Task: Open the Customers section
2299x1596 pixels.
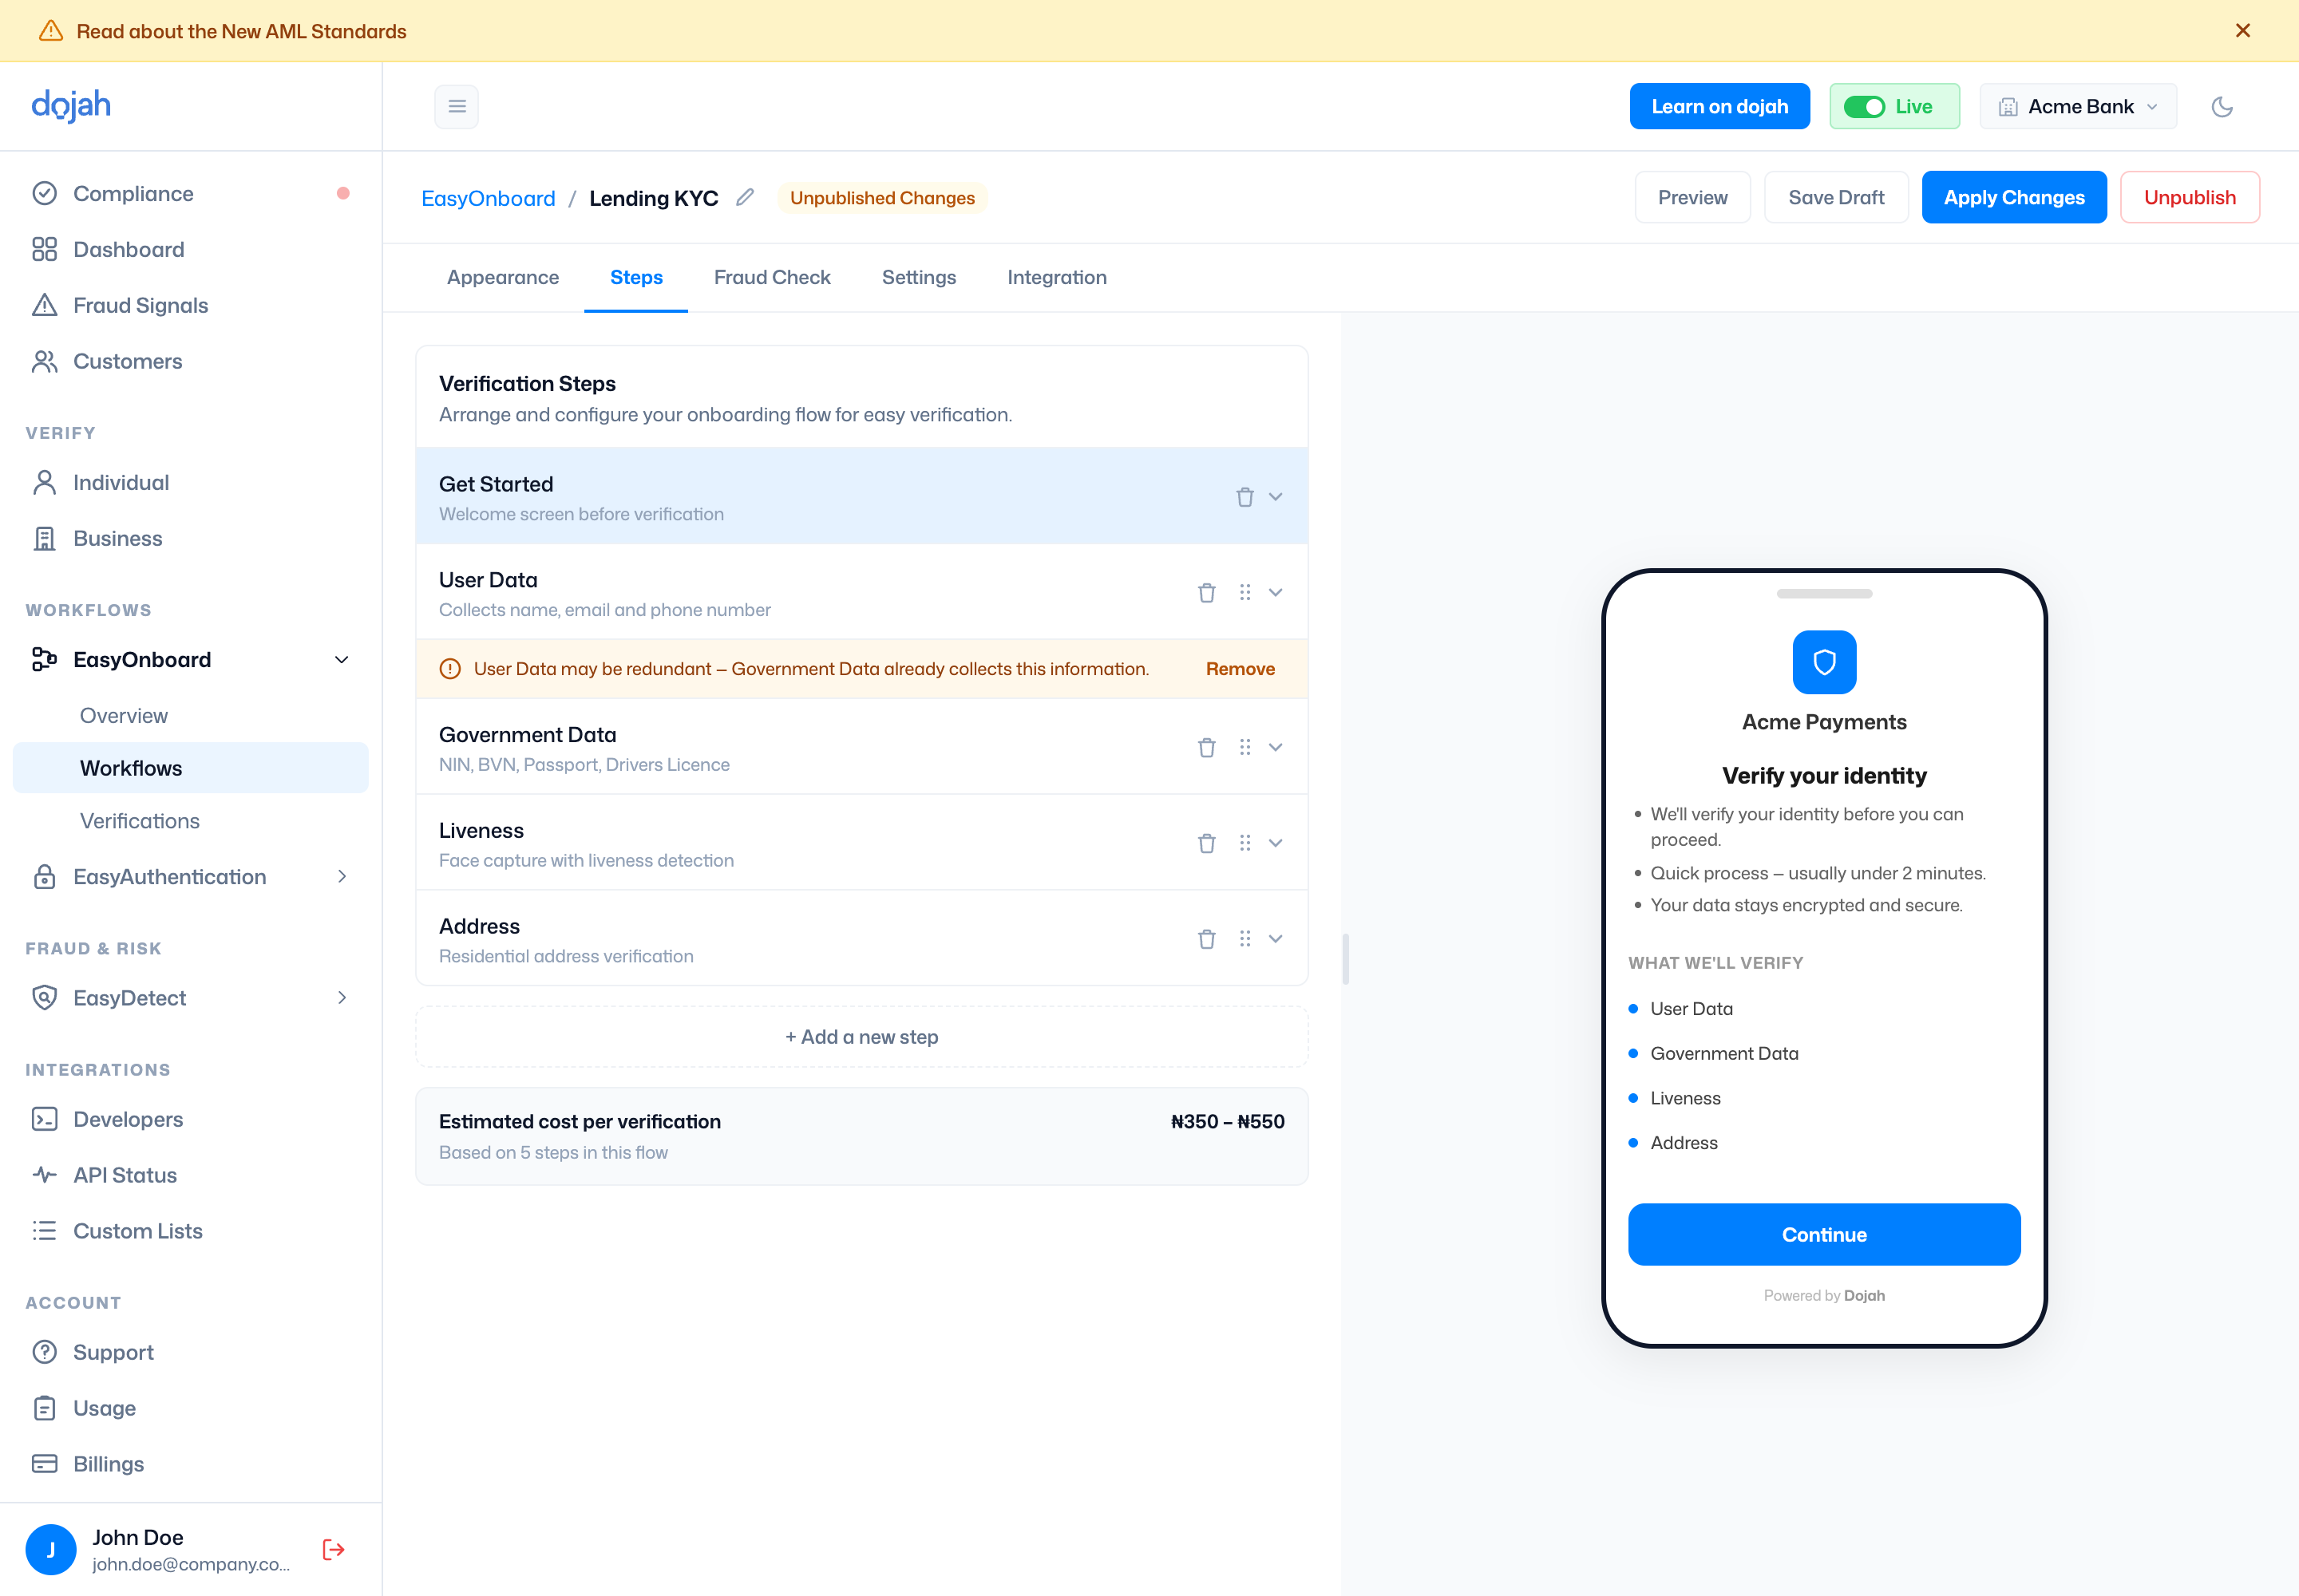Action: (x=190, y=361)
